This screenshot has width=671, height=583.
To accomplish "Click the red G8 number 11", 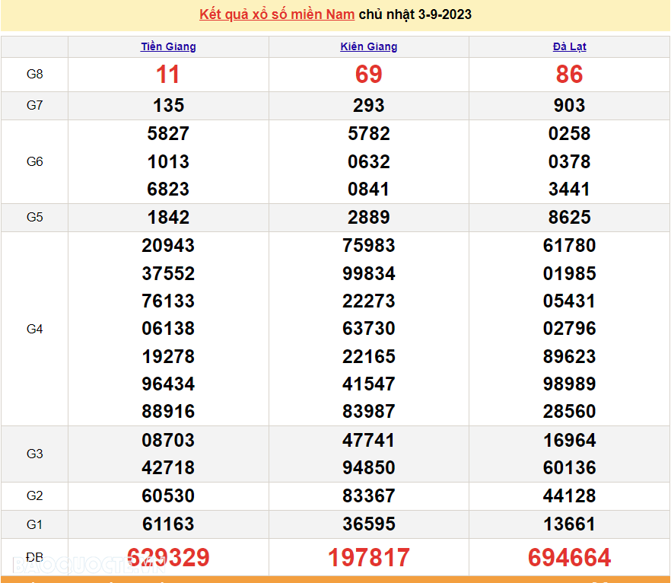I will (x=168, y=75).
